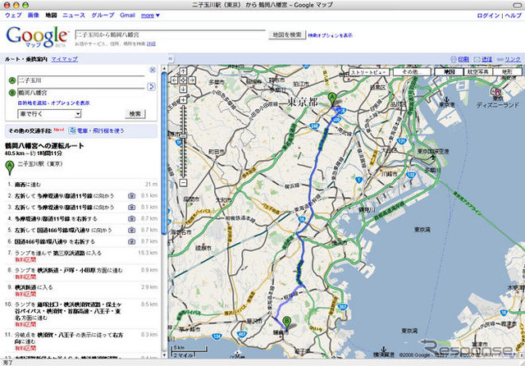Switch map to 地図 view

tap(449, 71)
